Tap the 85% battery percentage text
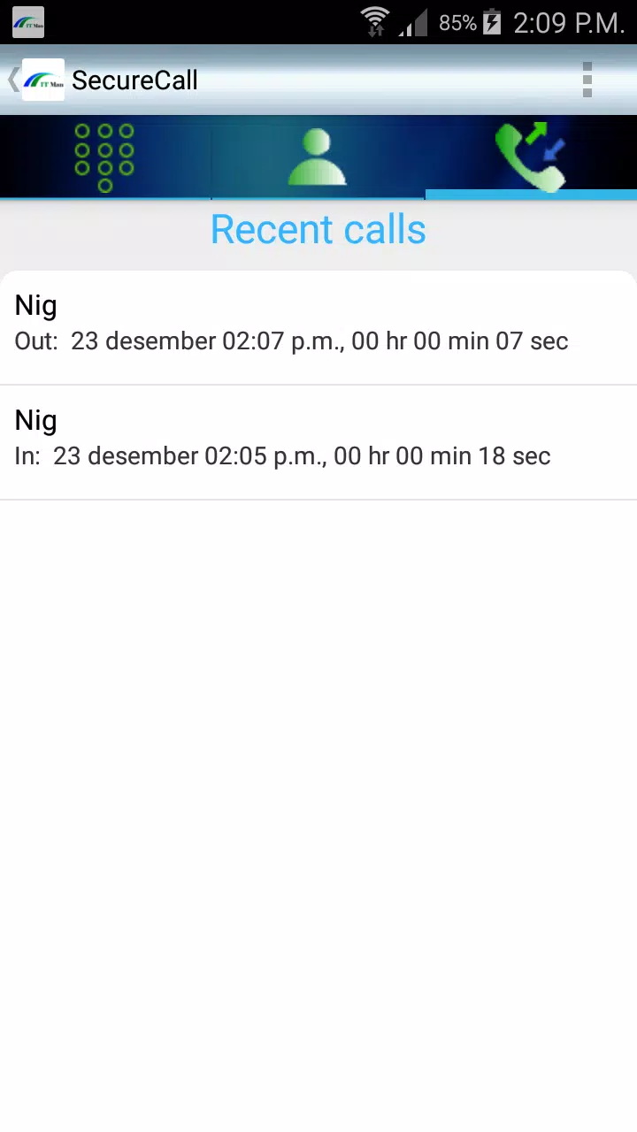This screenshot has height=1132, width=637. [x=457, y=23]
